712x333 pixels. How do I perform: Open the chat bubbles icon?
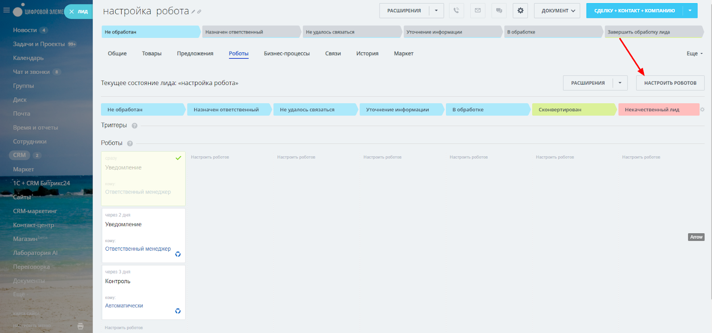point(499,11)
